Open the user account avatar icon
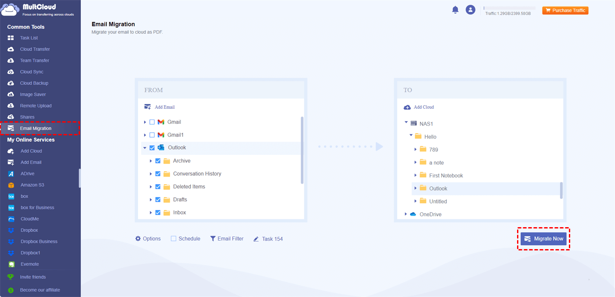The image size is (615, 297). tap(470, 10)
